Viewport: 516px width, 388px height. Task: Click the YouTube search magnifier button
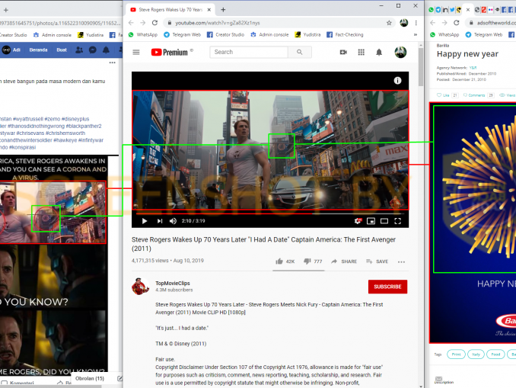[x=299, y=52]
